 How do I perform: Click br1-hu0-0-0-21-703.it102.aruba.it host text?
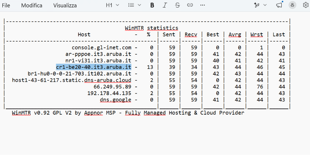coord(80,74)
